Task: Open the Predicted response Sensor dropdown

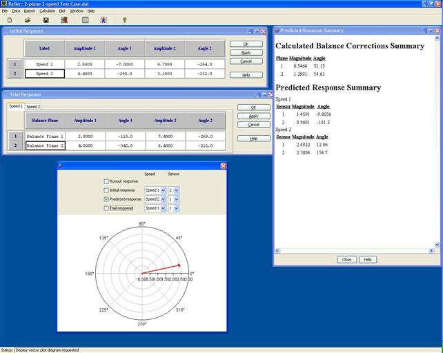Action: point(177,199)
